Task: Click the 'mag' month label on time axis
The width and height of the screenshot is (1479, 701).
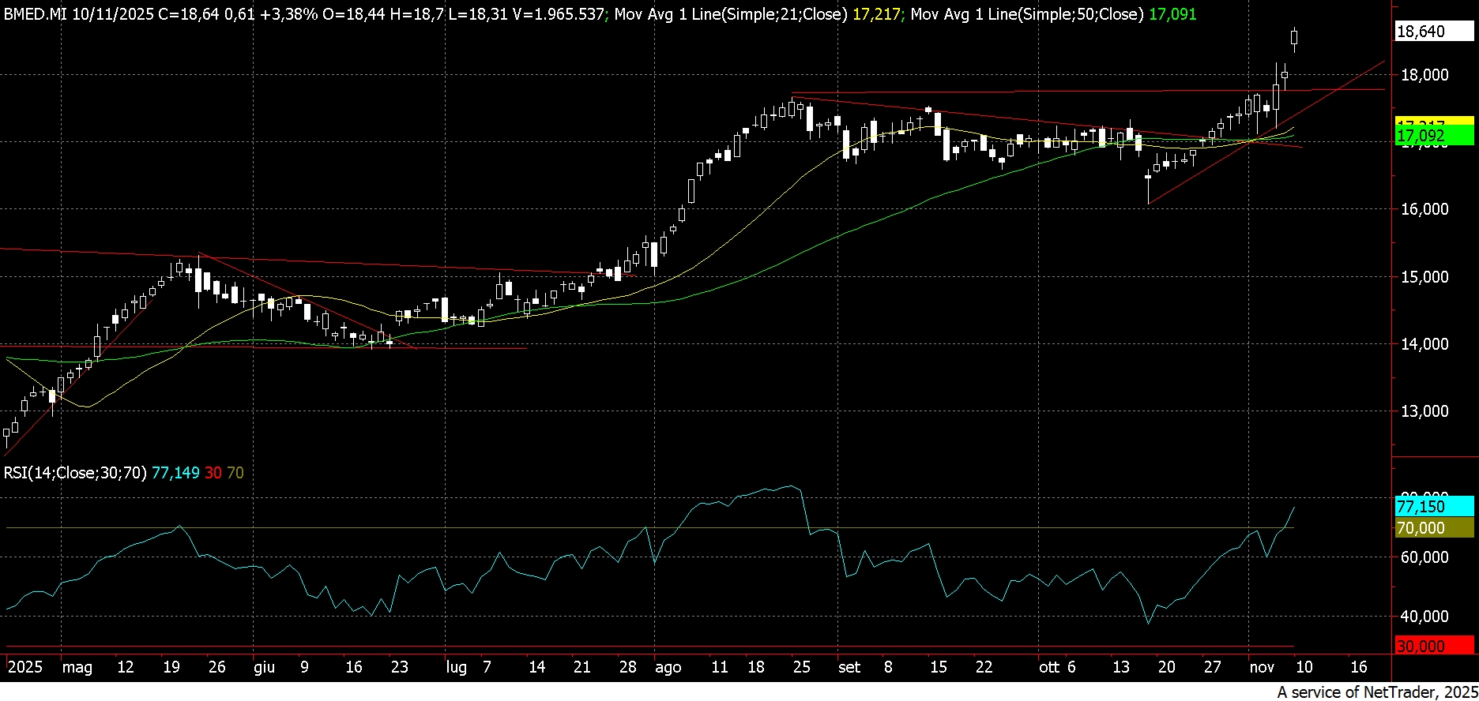Action: [x=77, y=667]
